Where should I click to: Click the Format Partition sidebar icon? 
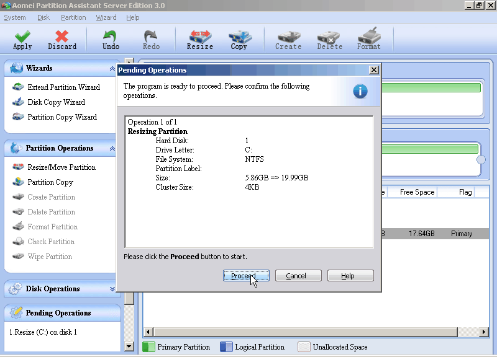coord(18,226)
